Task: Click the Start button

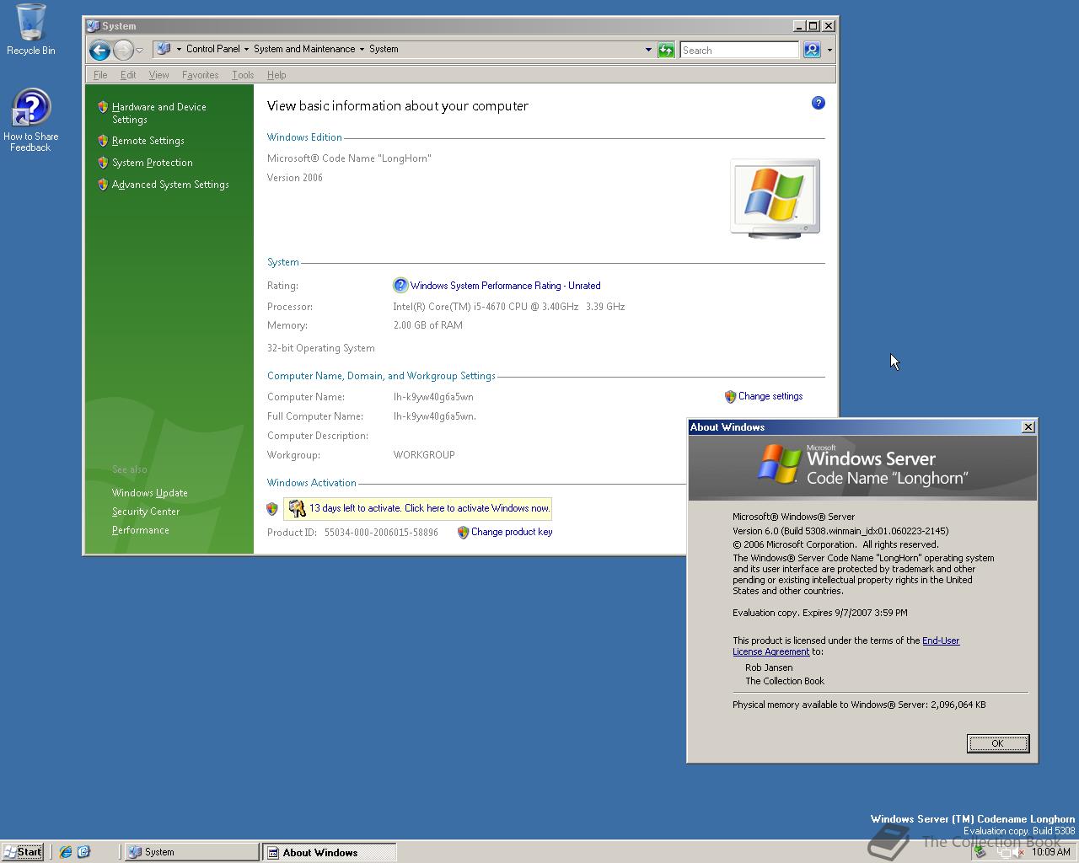Action: [x=23, y=852]
